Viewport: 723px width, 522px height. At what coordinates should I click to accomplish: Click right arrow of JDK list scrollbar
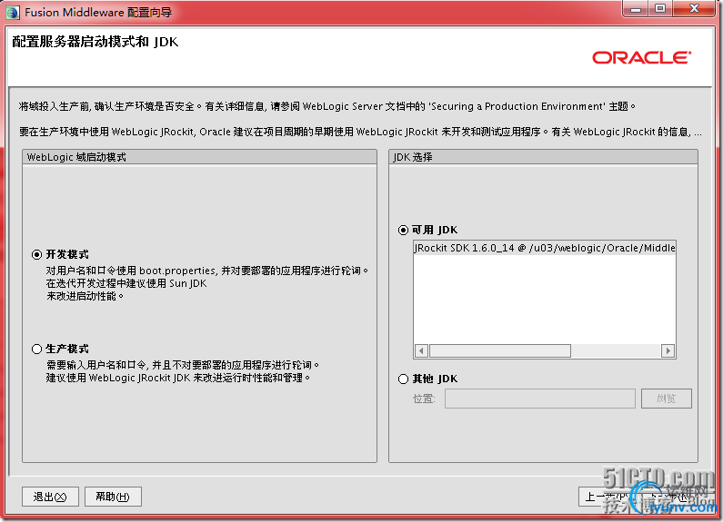pyautogui.click(x=668, y=350)
